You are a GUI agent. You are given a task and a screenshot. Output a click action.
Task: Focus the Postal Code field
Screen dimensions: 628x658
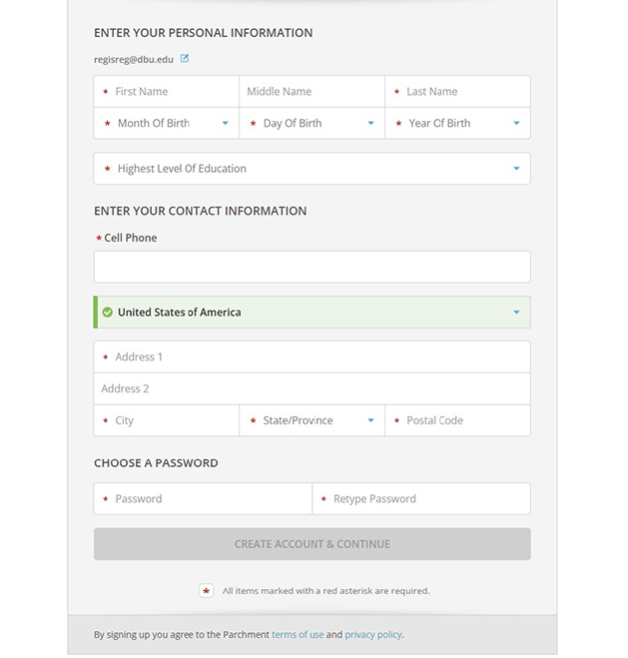point(459,420)
